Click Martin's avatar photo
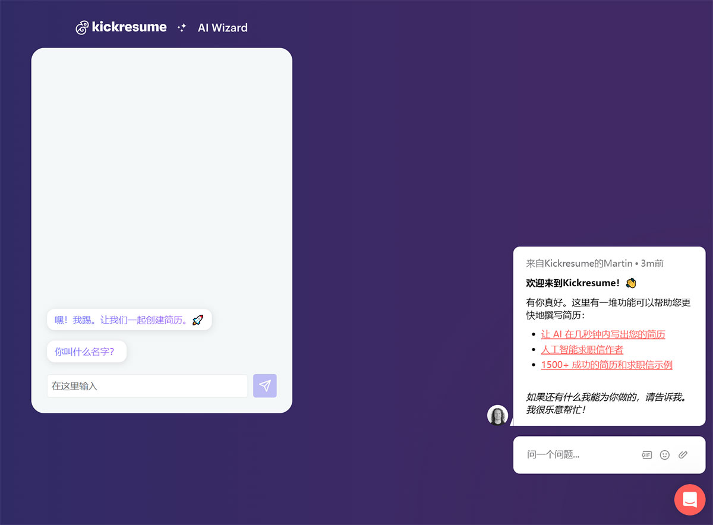Screen dimensions: 713x525 tap(497, 414)
